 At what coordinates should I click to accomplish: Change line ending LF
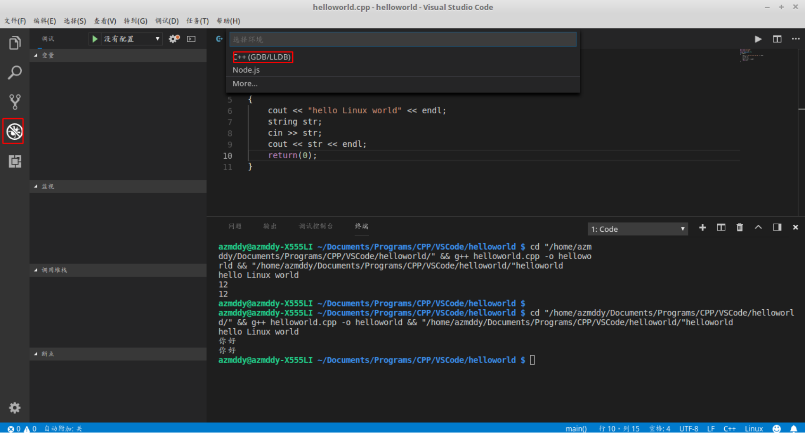point(711,428)
